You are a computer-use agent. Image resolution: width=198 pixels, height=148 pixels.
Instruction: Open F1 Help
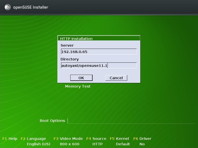[x=10, y=139]
